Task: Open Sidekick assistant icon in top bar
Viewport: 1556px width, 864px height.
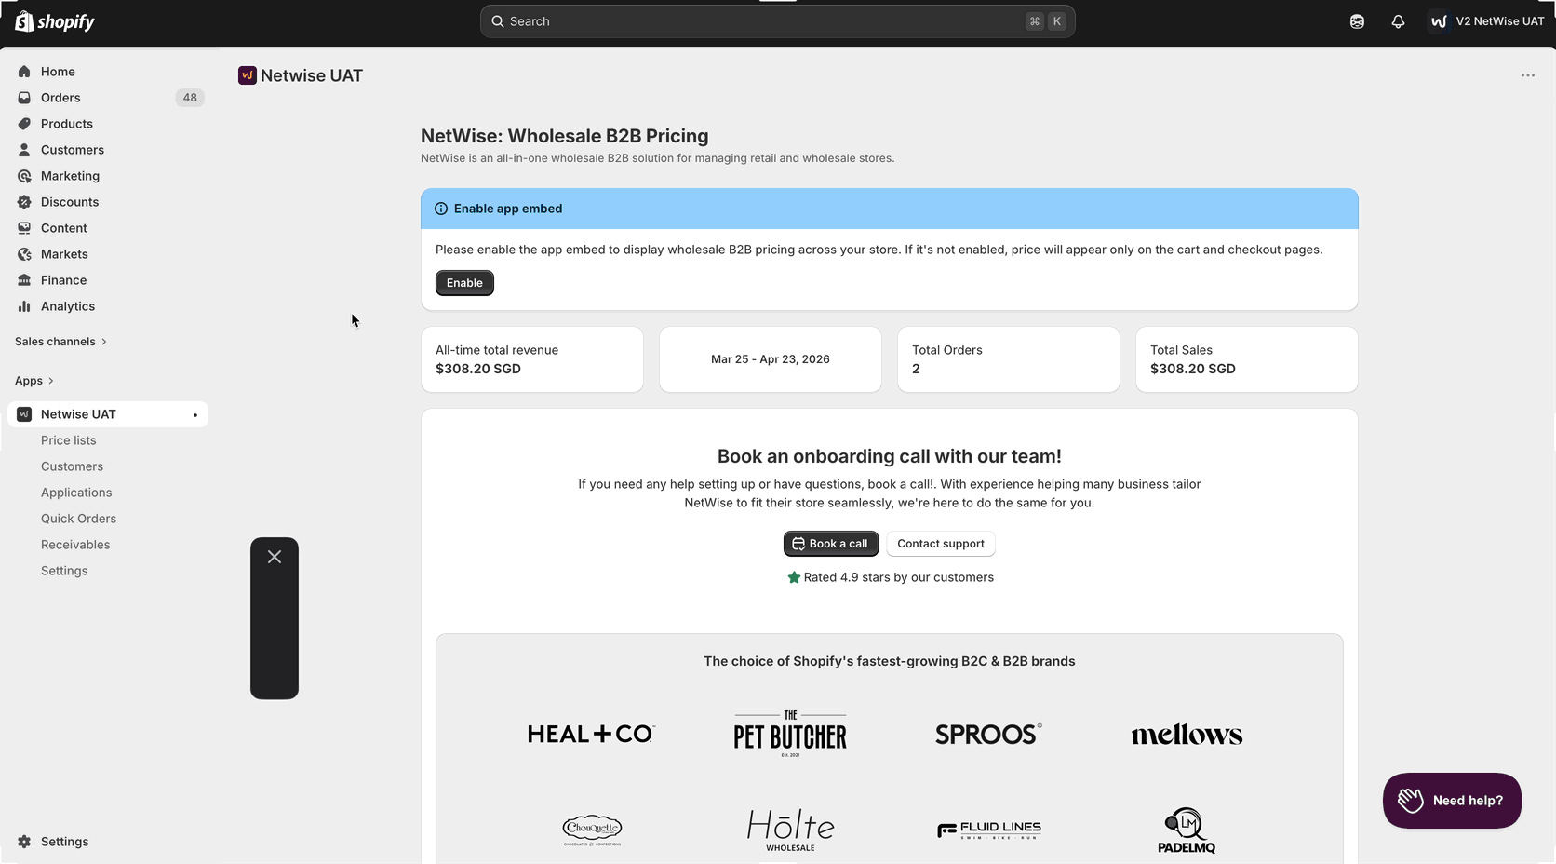Action: pos(1357,21)
